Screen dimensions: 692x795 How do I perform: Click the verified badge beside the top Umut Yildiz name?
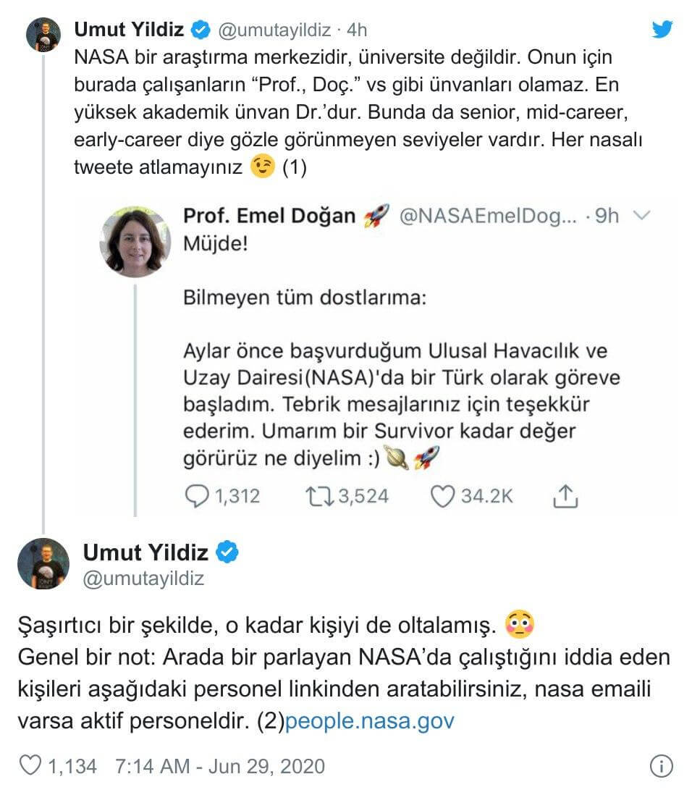tap(201, 30)
